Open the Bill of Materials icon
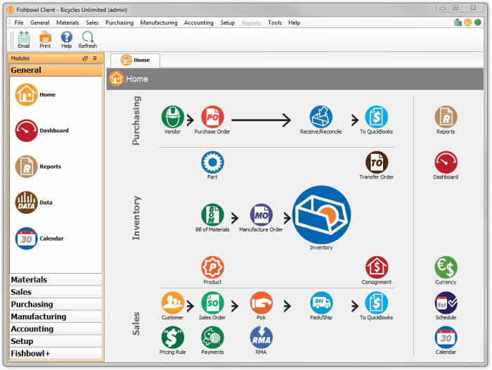The height and width of the screenshot is (370, 492). pyautogui.click(x=212, y=215)
